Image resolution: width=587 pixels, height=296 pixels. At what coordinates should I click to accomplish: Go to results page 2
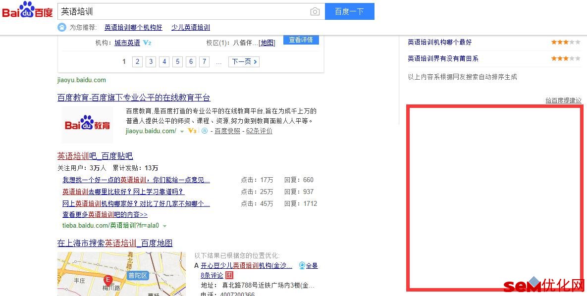137,61
